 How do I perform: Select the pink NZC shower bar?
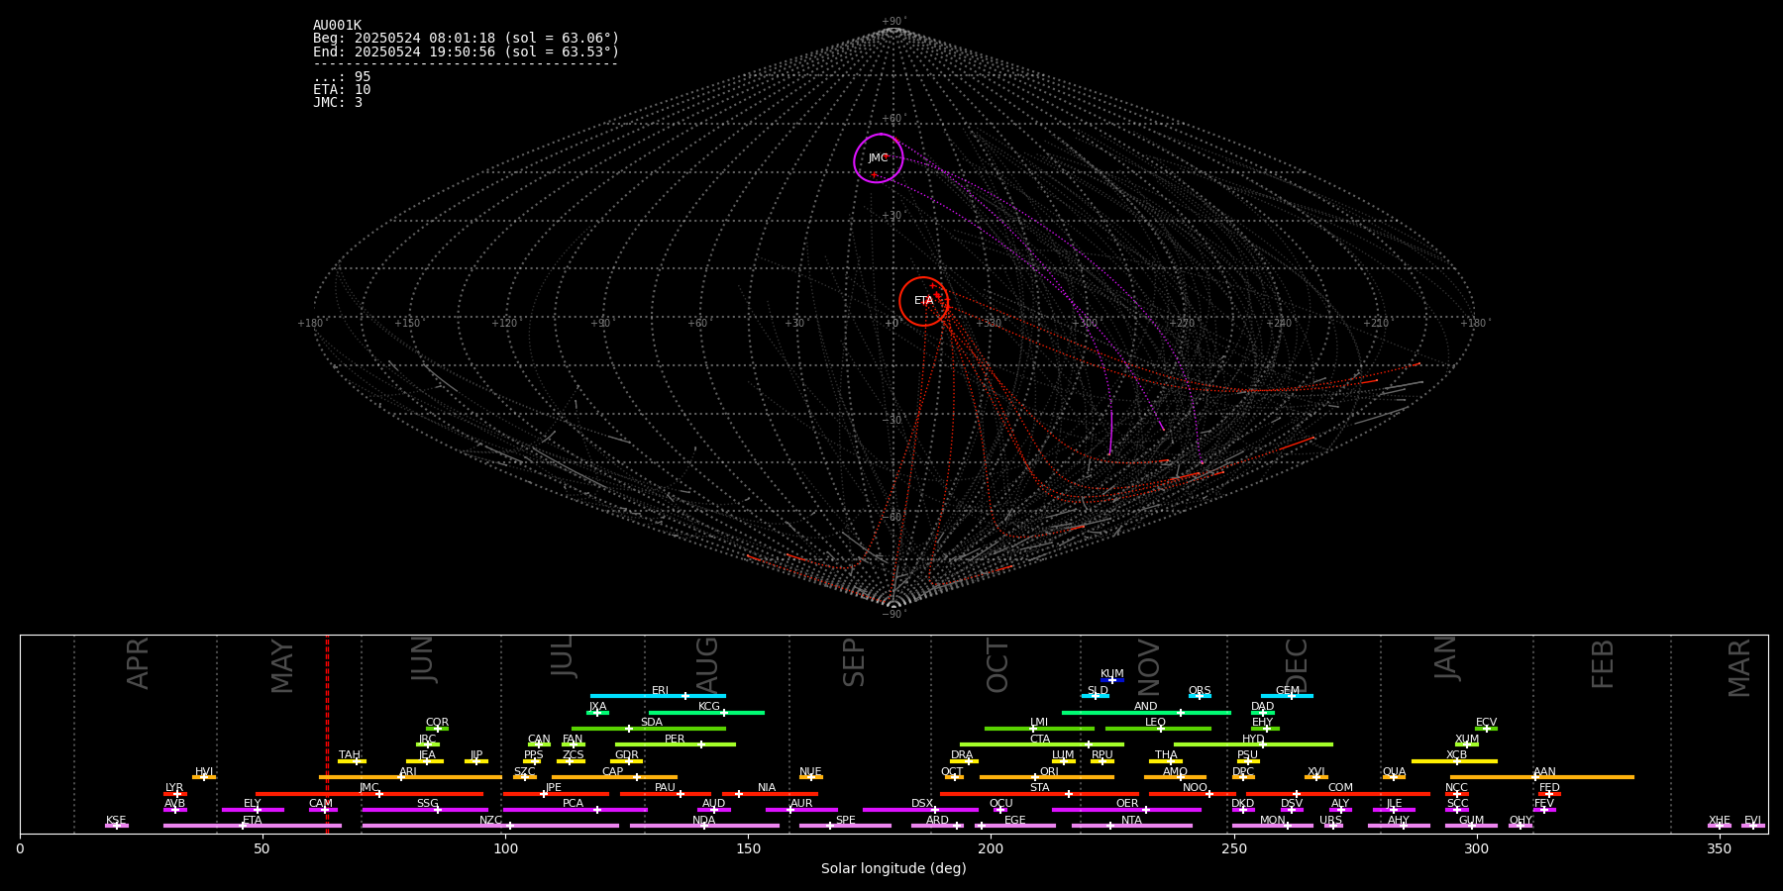tap(490, 826)
